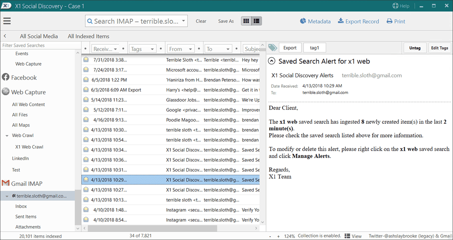This screenshot has height=240, width=453.
Task: Open the To column filter dropdown
Action: 228,49
